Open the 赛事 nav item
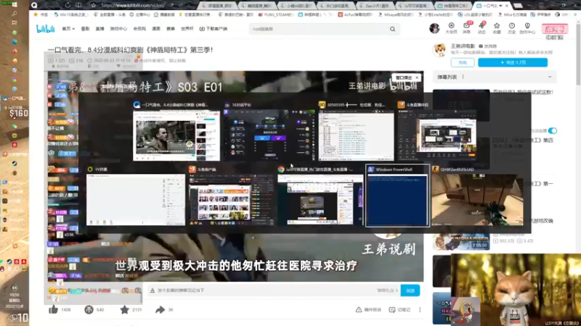Image resolution: width=581 pixels, height=326 pixels. (x=171, y=28)
